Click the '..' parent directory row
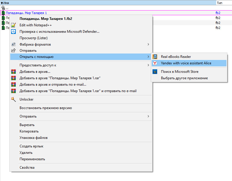 coord(116,8)
